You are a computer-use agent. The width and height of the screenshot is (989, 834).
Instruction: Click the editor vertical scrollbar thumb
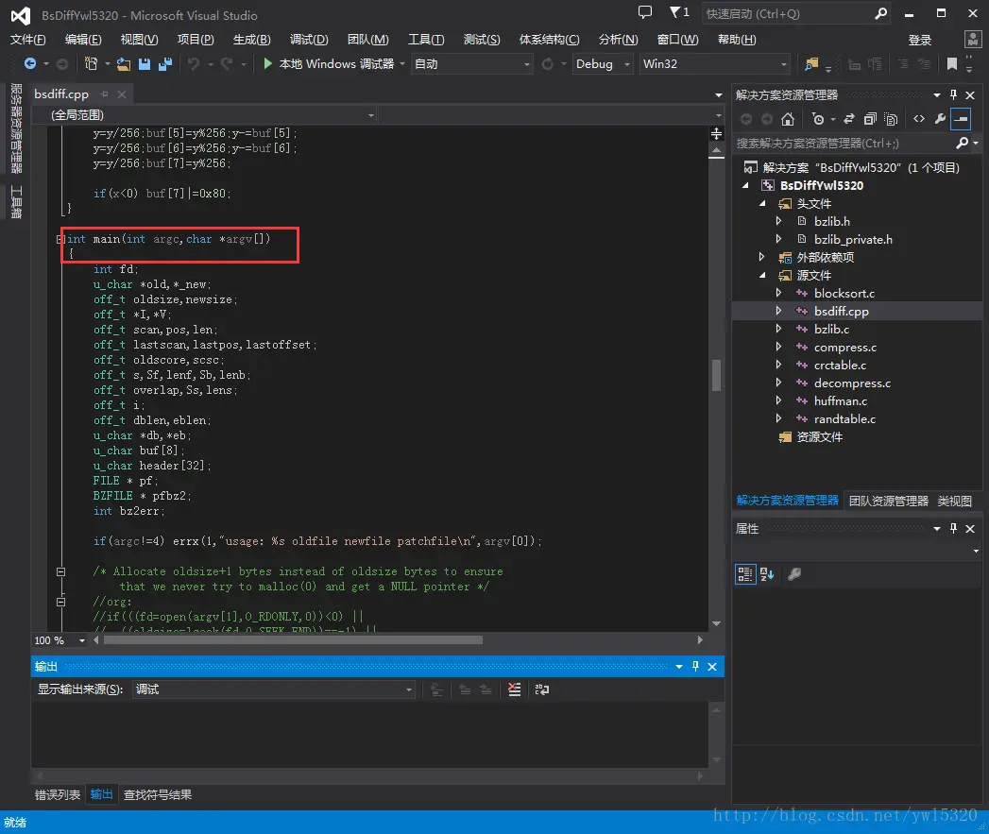(x=717, y=375)
